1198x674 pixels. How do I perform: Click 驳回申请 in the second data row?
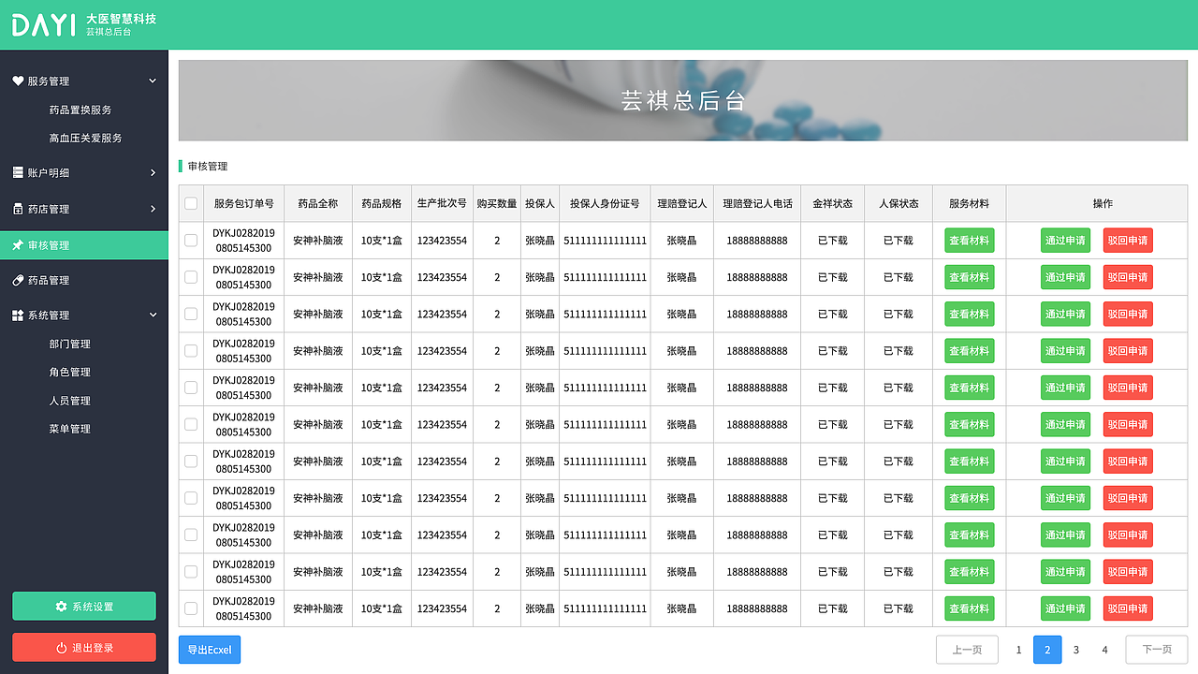click(1128, 277)
